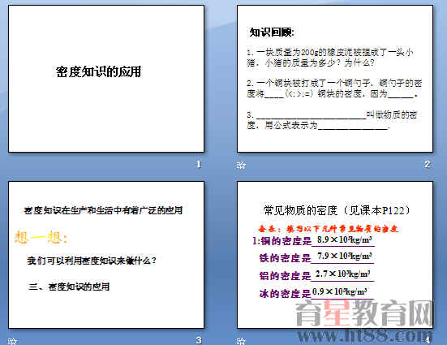Viewport: 447px width, 345px height.
Task: Select slide 2 知识回顾 thumbnail
Action: (335, 79)
